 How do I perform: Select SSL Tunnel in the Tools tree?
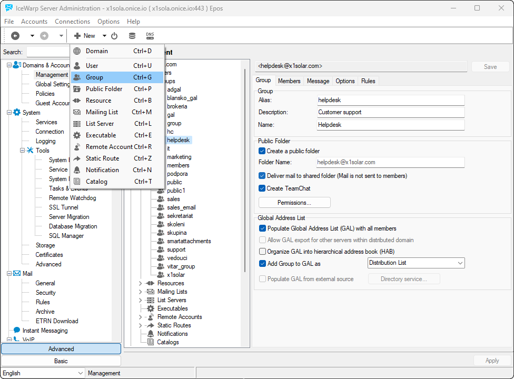(64, 207)
